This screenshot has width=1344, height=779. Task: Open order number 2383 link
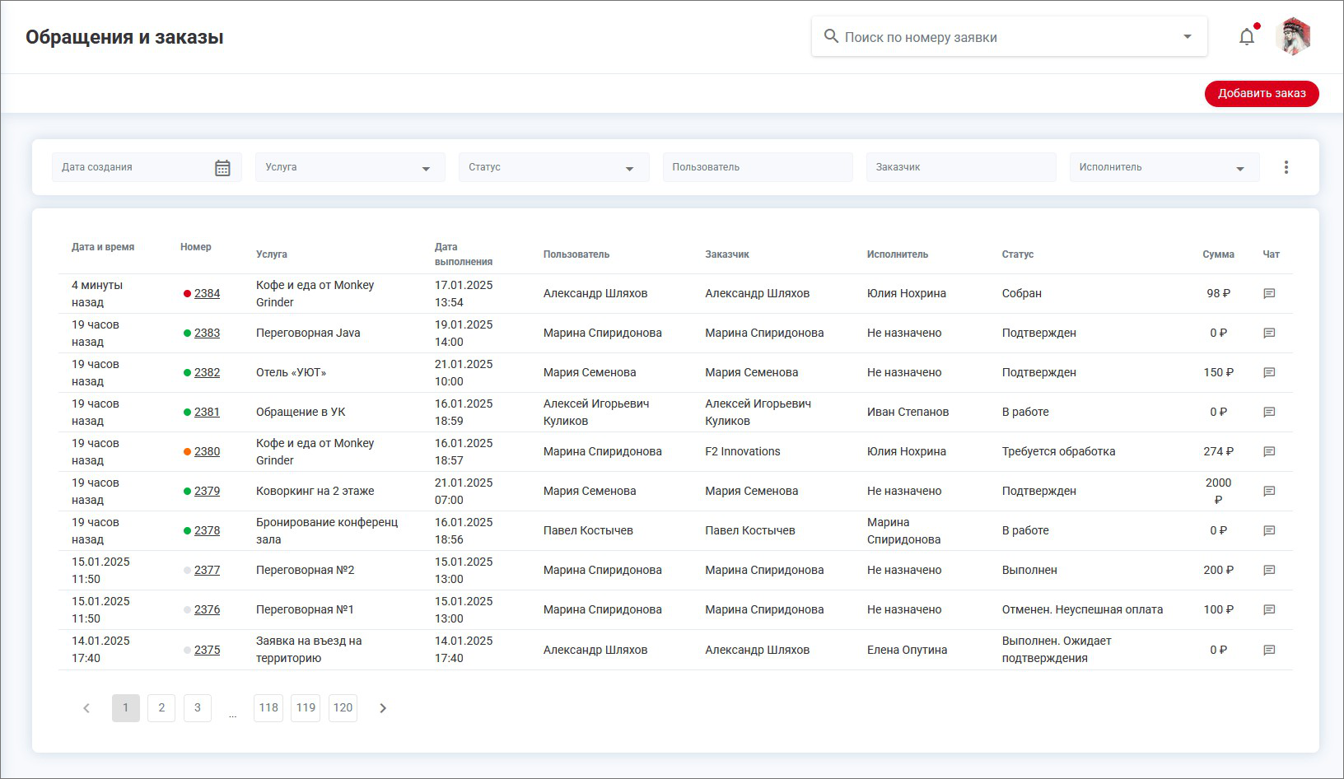207,334
